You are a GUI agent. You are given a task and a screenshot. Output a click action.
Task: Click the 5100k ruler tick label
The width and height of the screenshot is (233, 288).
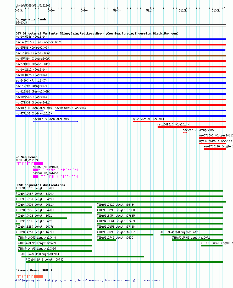pyautogui.click(x=117, y=11)
